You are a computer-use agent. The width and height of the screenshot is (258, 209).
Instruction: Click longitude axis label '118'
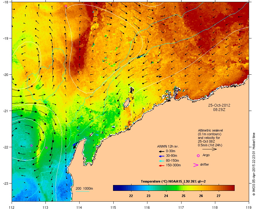pyautogui.click(x=215, y=207)
